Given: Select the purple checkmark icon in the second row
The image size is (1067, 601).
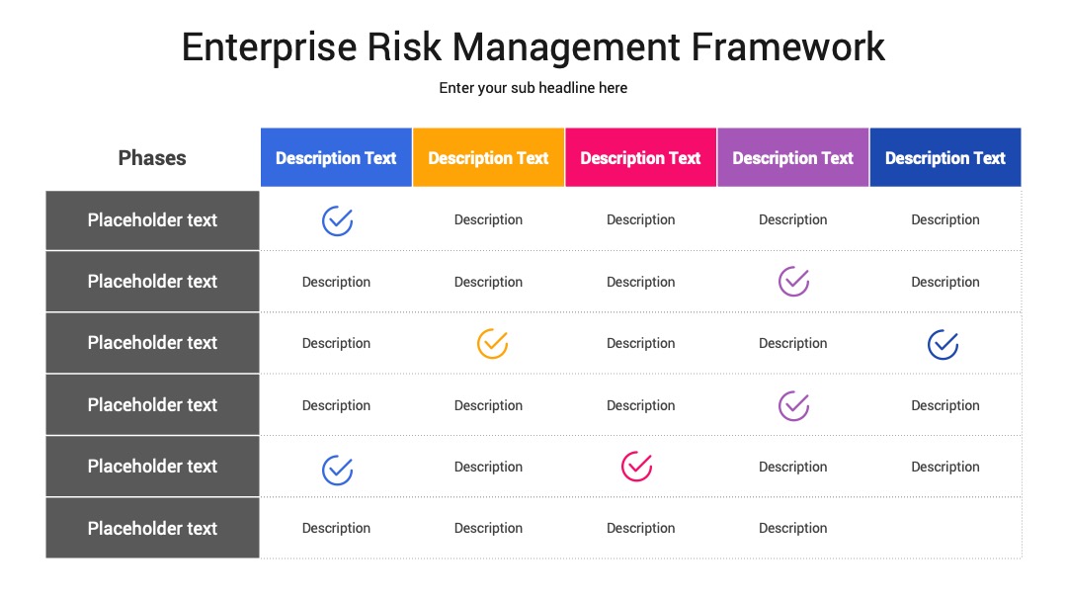Looking at the screenshot, I should click(x=793, y=281).
